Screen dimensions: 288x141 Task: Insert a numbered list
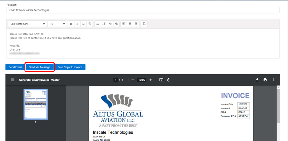[x=104, y=24]
